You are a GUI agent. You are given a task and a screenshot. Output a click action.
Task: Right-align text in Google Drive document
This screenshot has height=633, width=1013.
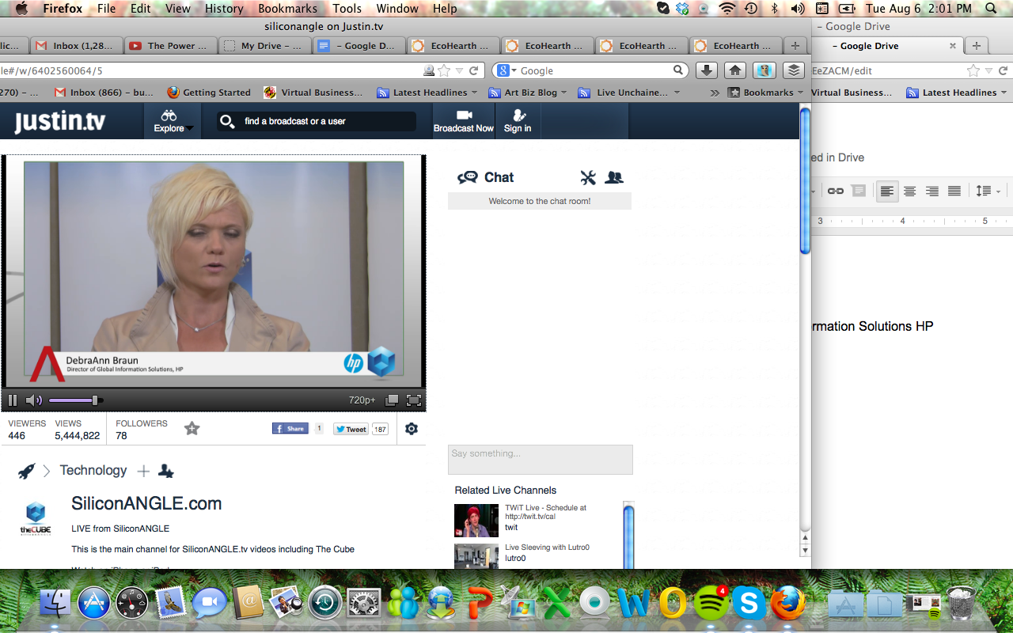(x=932, y=191)
